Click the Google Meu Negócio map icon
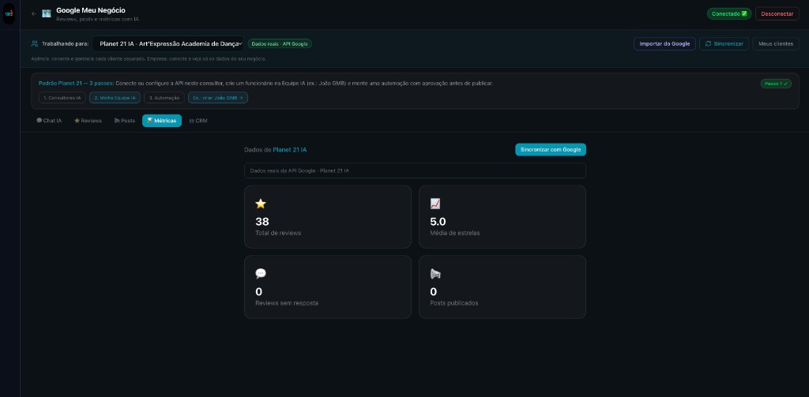Image resolution: width=809 pixels, height=397 pixels. (47, 14)
